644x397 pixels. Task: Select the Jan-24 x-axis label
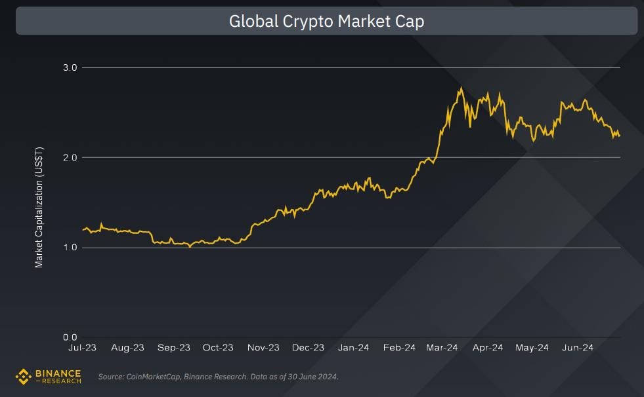pyautogui.click(x=353, y=348)
